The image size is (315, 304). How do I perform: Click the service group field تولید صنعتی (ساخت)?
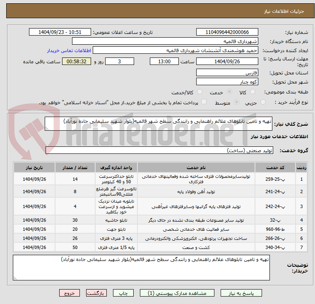point(159,150)
